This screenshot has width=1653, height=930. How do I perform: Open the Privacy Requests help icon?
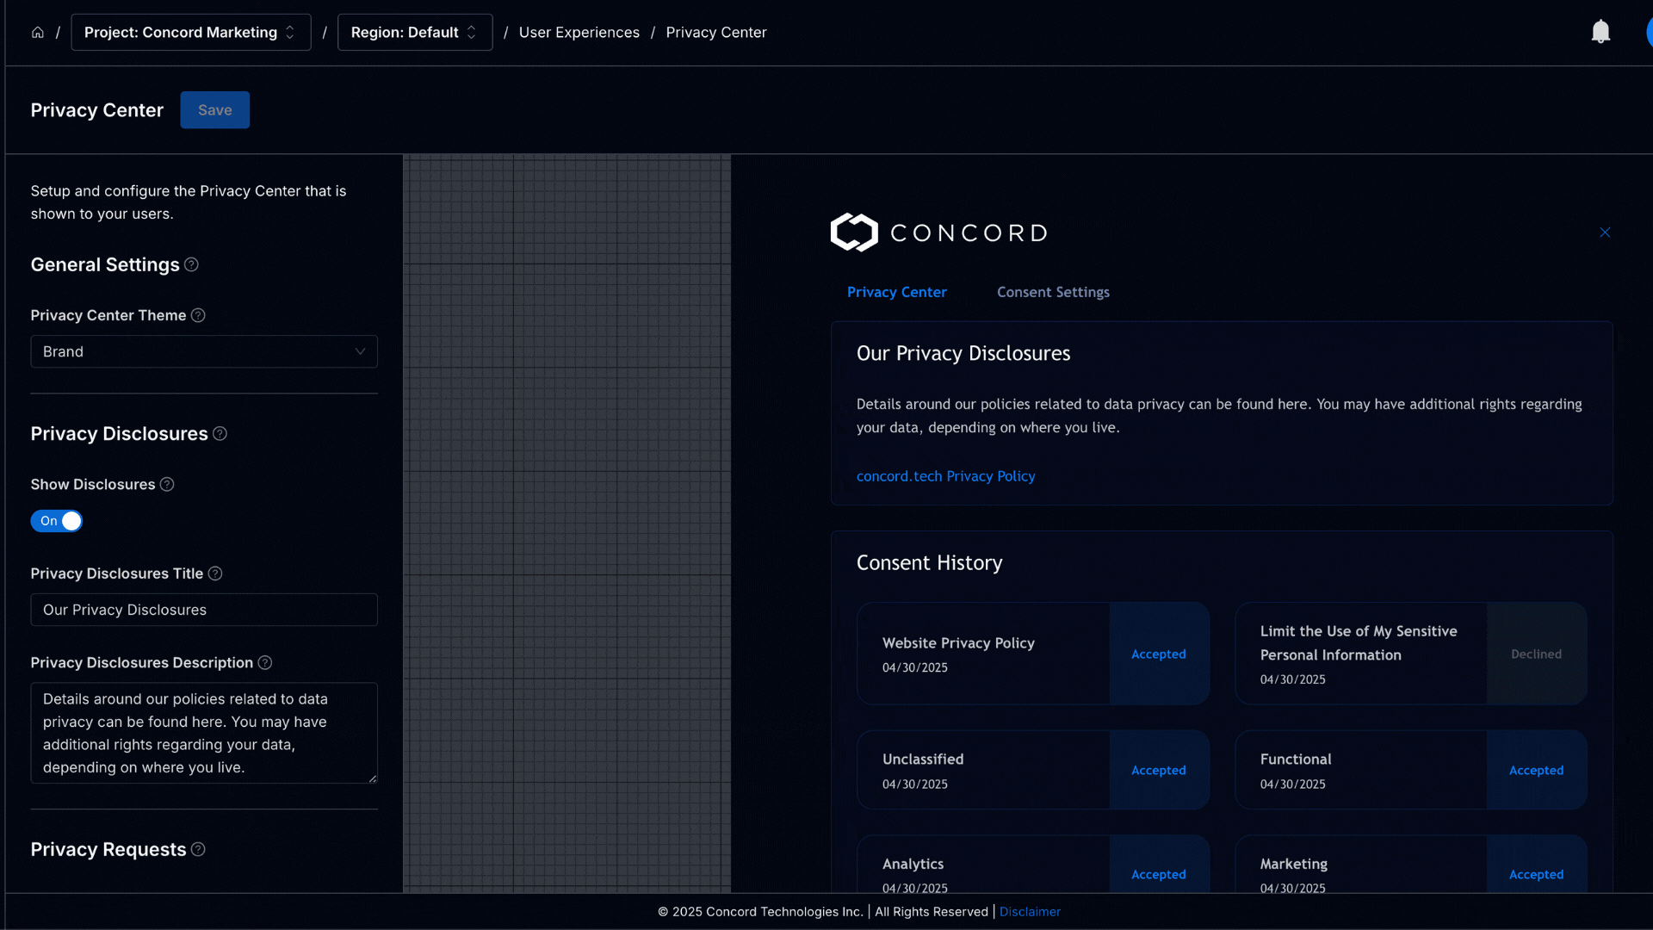pos(198,849)
